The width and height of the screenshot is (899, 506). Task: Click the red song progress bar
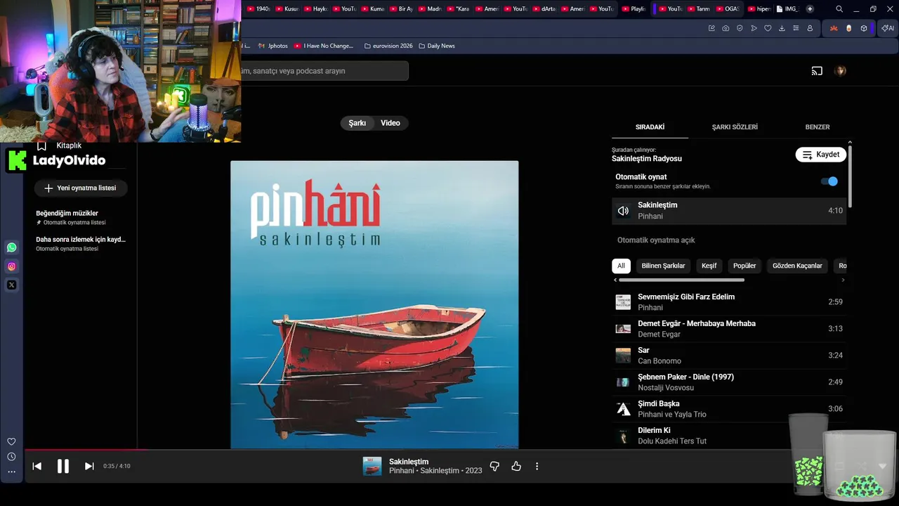(86, 449)
